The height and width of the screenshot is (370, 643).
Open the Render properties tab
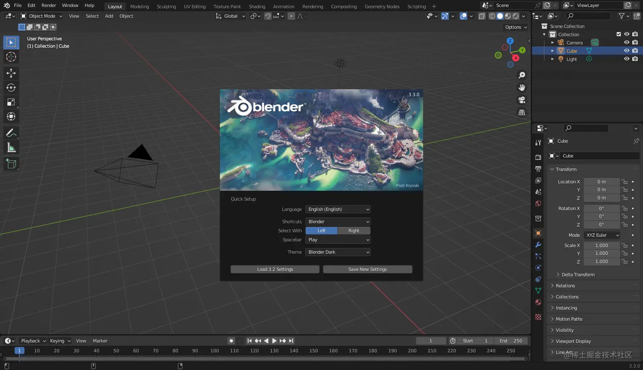click(x=538, y=157)
